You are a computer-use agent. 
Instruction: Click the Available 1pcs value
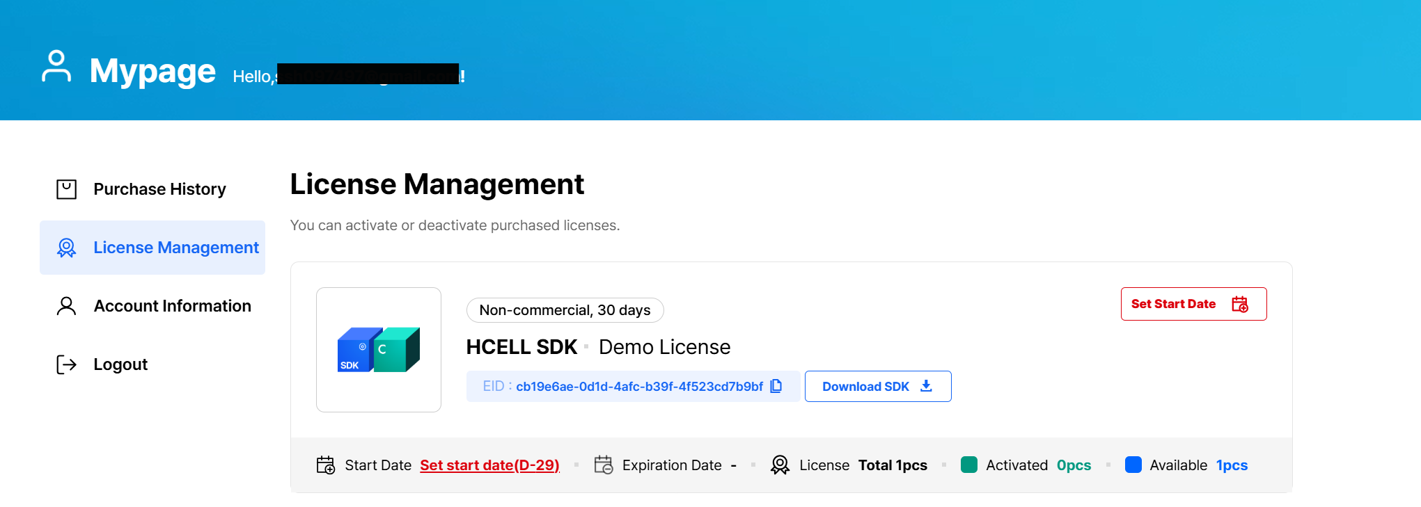pyautogui.click(x=1232, y=465)
